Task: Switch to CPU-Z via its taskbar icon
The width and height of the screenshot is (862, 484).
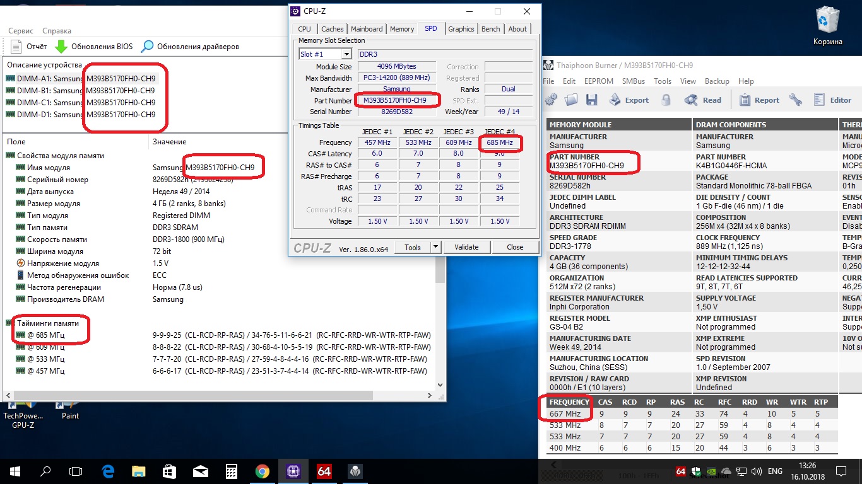Action: tap(293, 471)
